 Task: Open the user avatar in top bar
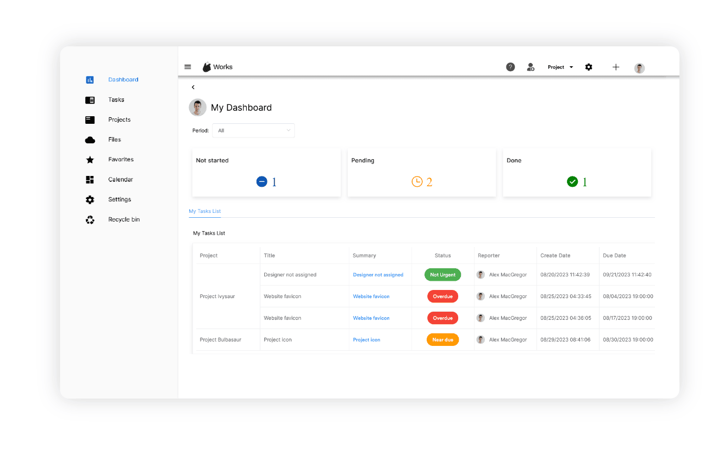pyautogui.click(x=639, y=68)
